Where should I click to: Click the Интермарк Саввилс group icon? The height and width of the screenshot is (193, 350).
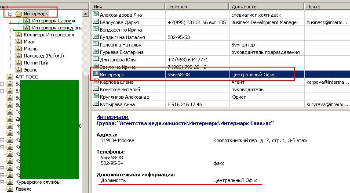(26, 21)
